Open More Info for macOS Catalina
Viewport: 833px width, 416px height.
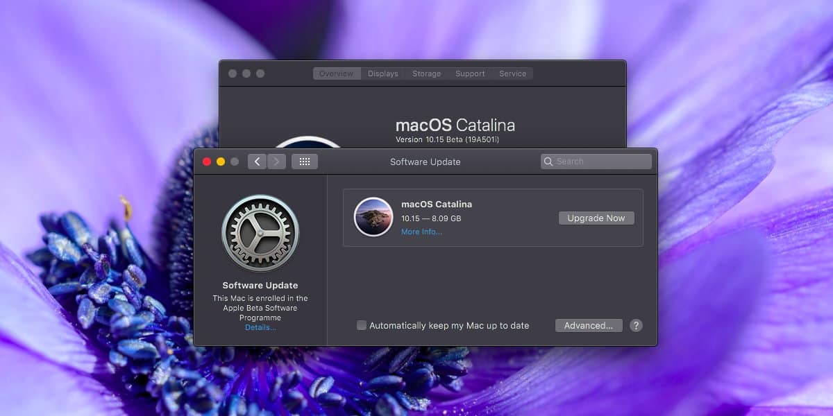coord(422,232)
